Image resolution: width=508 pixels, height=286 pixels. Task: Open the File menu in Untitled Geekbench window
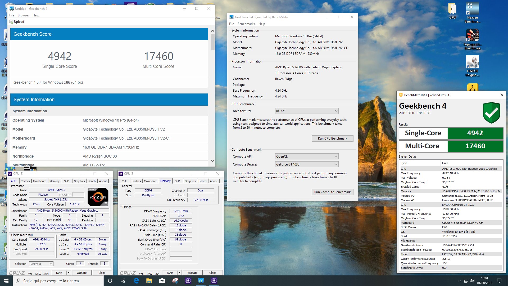tap(12, 15)
